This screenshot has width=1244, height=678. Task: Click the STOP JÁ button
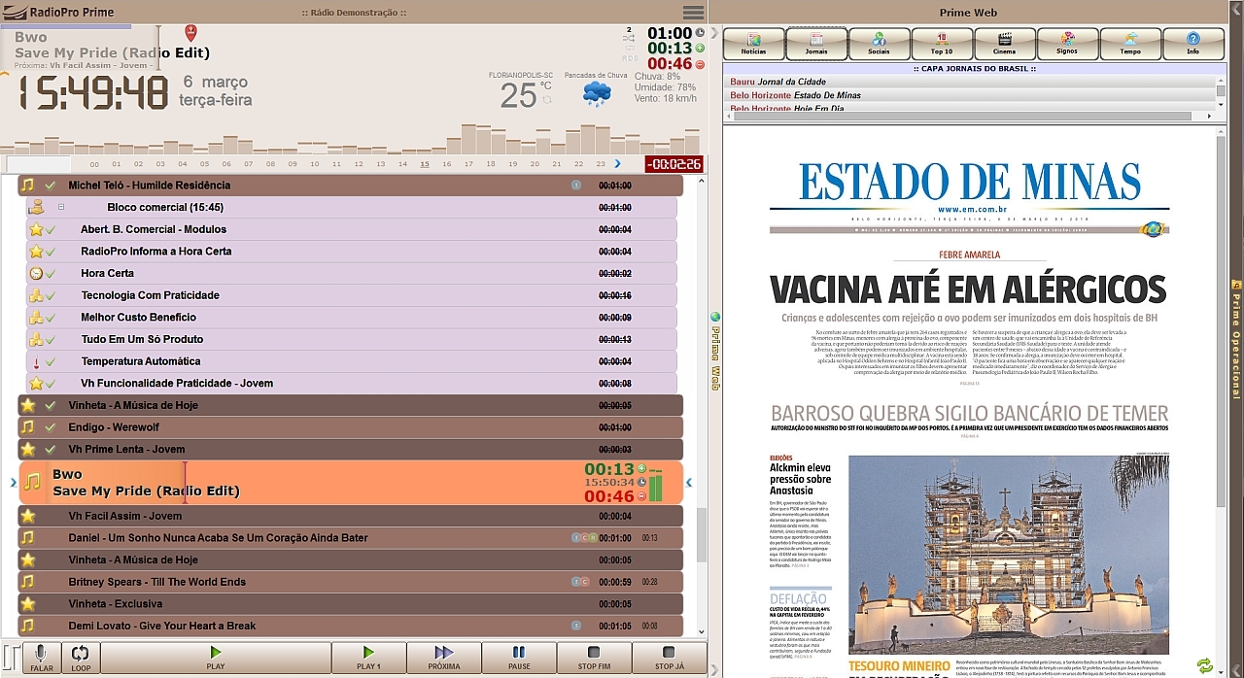pos(670,658)
